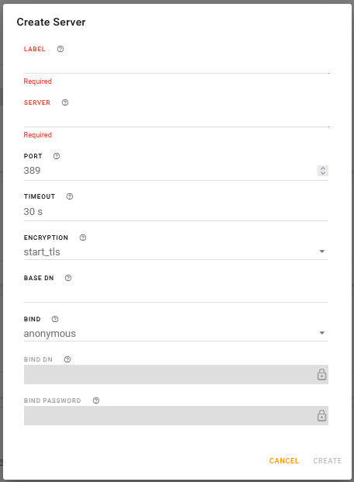
Task: Increase the Port value with stepper arrows
Action: [323, 168]
